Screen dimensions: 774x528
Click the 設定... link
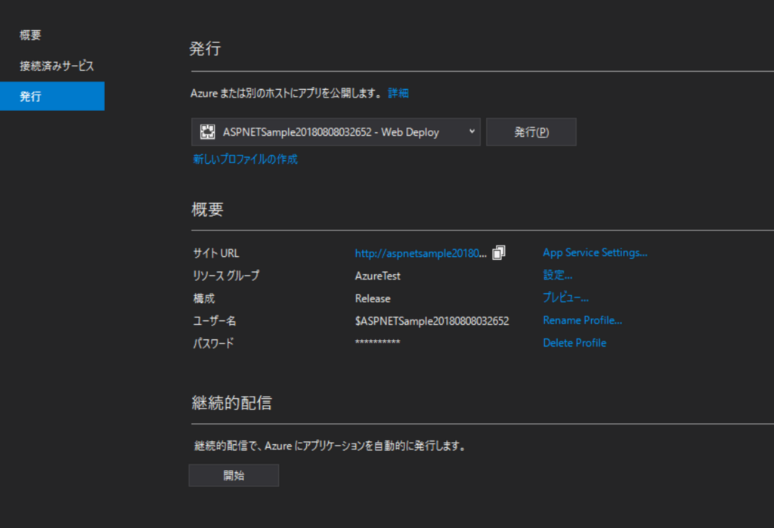click(x=558, y=274)
